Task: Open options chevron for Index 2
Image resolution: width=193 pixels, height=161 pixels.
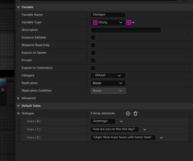Action: [161, 137]
